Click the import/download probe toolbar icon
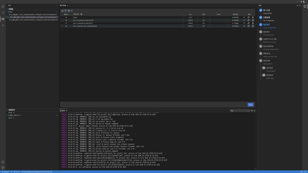The image size is (308, 173). click(x=63, y=11)
